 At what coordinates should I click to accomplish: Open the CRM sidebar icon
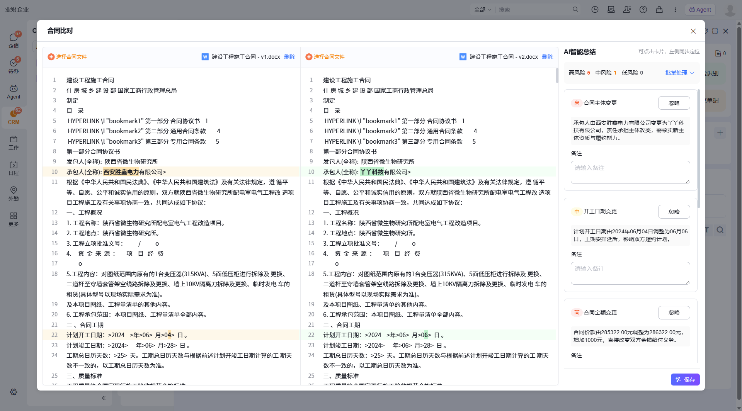[x=14, y=117]
